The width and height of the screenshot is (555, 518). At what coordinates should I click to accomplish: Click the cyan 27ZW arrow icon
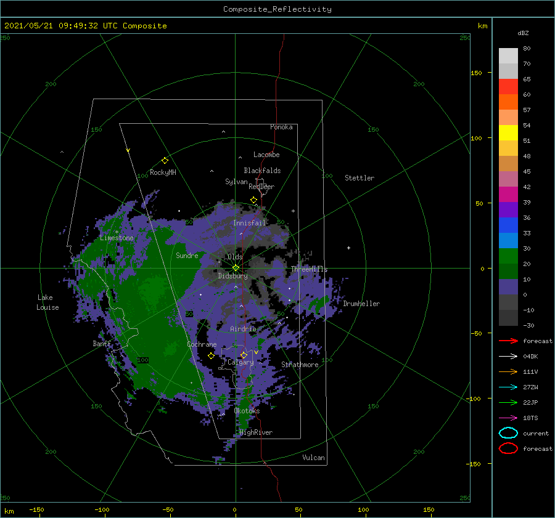click(x=508, y=387)
